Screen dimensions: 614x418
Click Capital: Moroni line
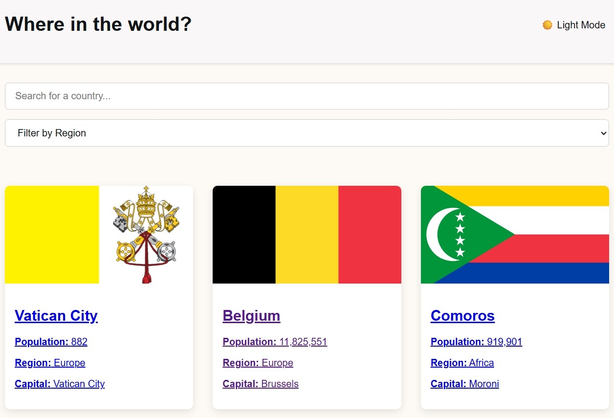tap(464, 384)
